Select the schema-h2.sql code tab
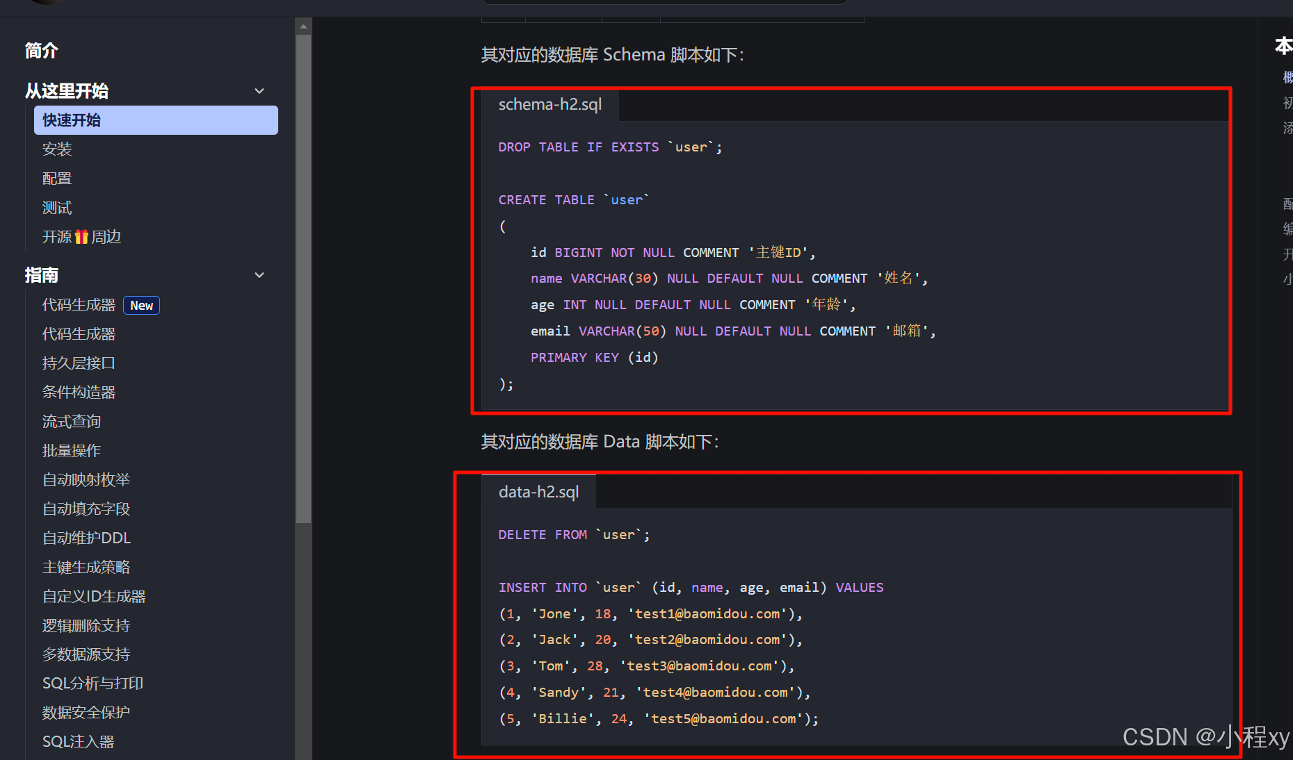This screenshot has height=760, width=1293. click(549, 105)
